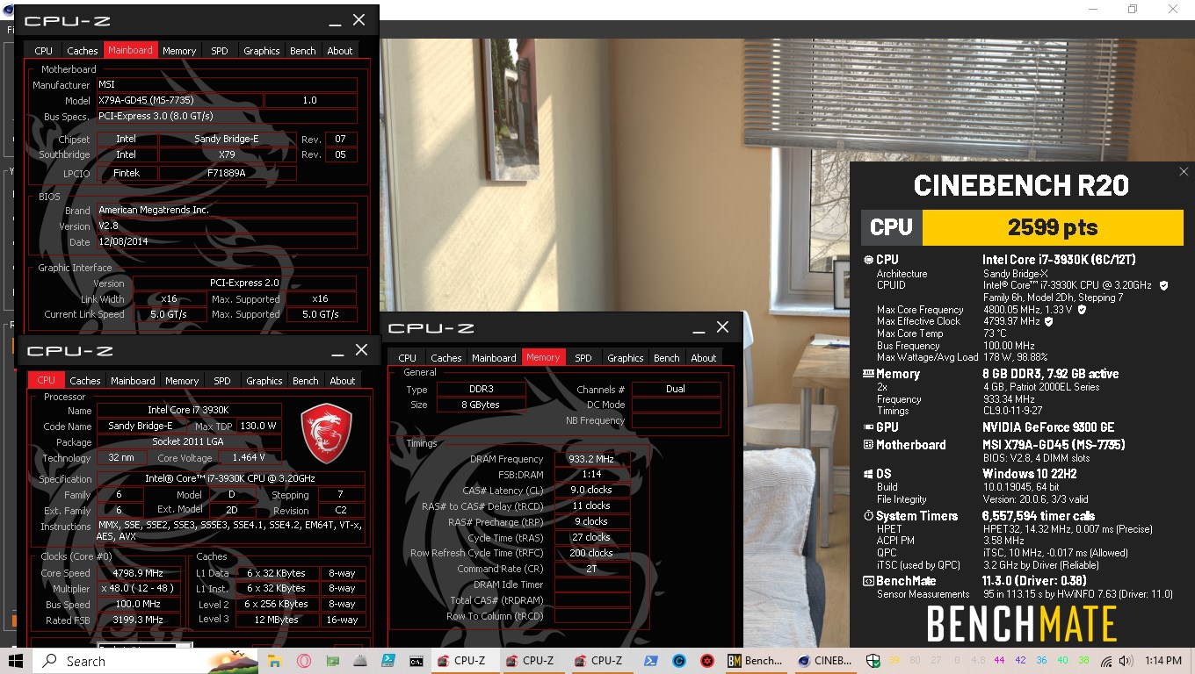Select the Memory Type DDR3 field
The height and width of the screenshot is (674, 1195).
[x=480, y=390]
